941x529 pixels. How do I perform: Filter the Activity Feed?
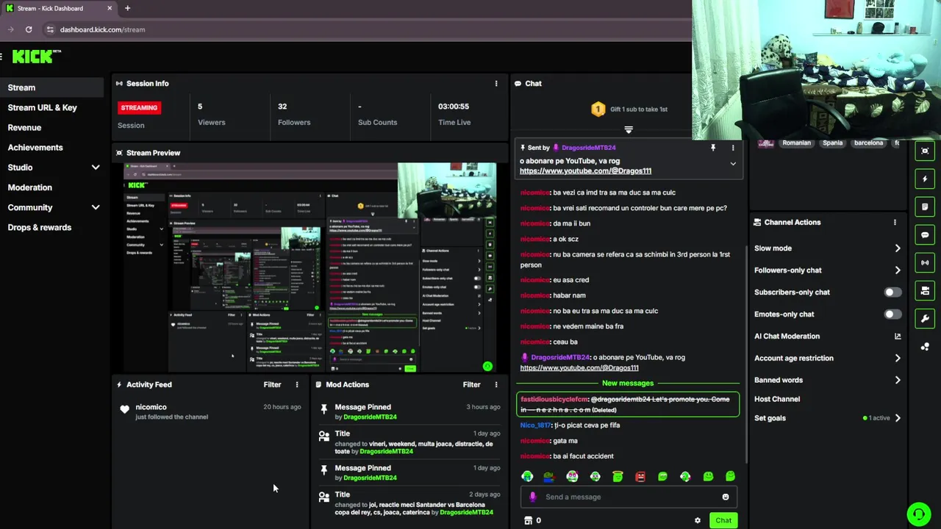click(x=272, y=384)
